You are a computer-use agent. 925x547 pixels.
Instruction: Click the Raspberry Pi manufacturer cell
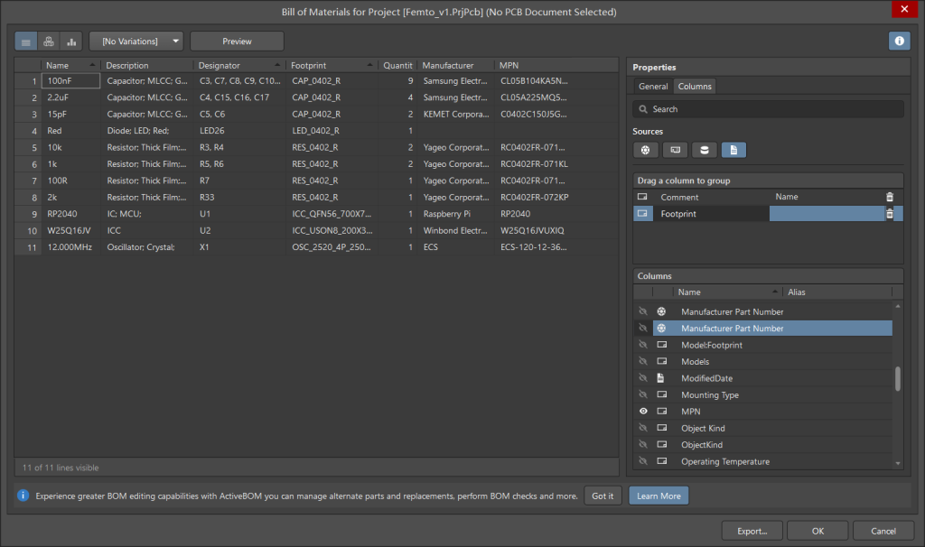[455, 214]
